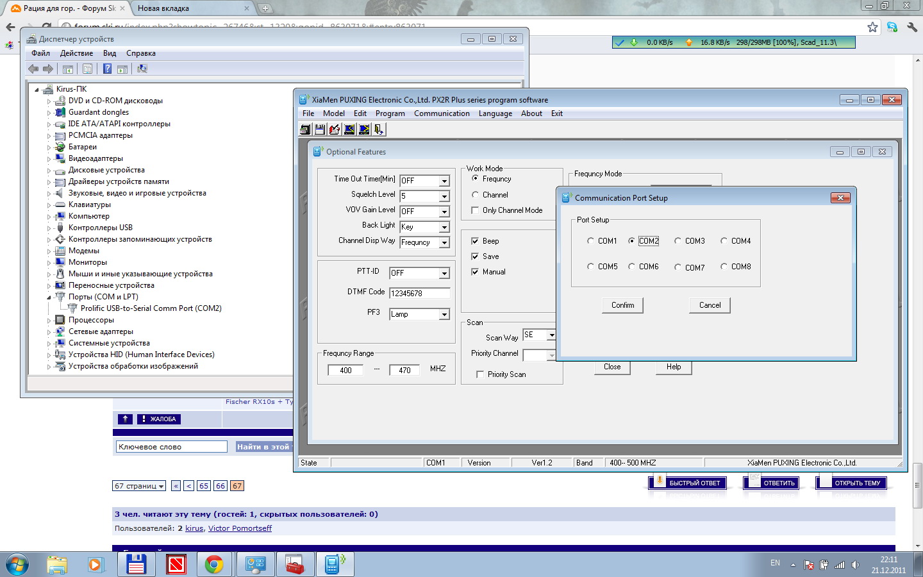This screenshot has width=923, height=577.
Task: Select the COM4 port radio button
Action: [724, 241]
